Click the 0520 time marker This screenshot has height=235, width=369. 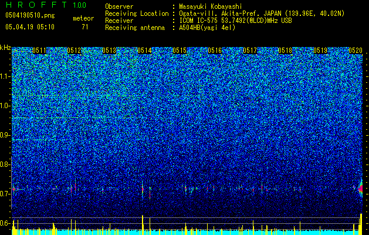point(356,51)
